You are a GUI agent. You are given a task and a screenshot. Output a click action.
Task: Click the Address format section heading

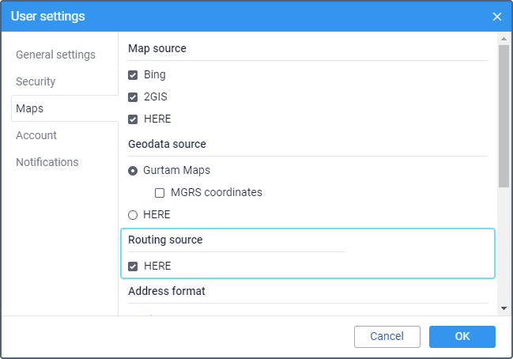pyautogui.click(x=167, y=291)
